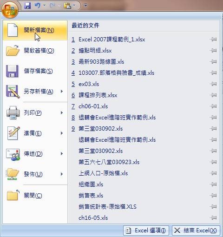Click the 儲存檔案(S) floppy disk icon

12,71
